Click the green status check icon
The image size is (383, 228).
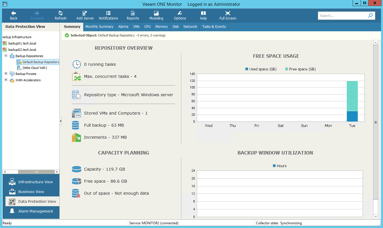click(x=67, y=35)
